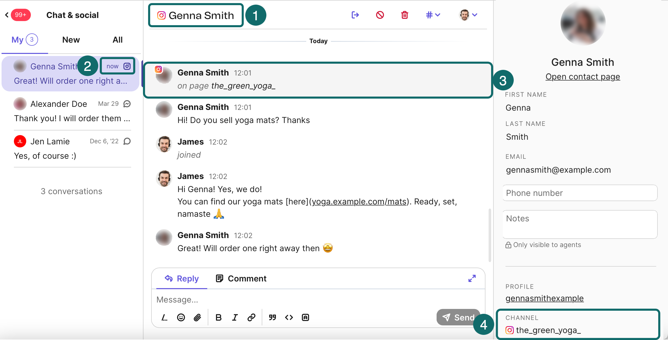The image size is (668, 340).
Task: Open Genna Smith's contact page
Action: pyautogui.click(x=582, y=77)
